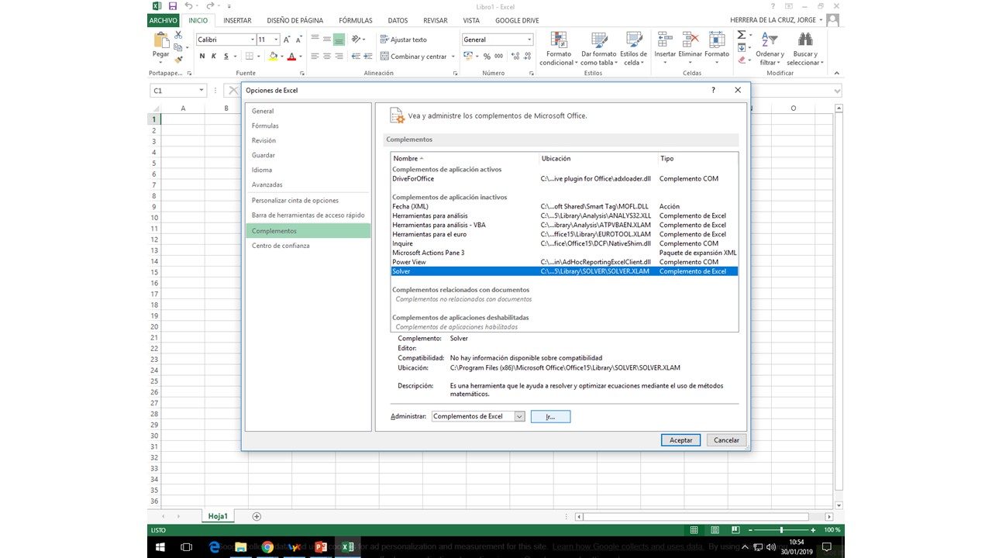Open the General number format dropdown

pyautogui.click(x=529, y=40)
